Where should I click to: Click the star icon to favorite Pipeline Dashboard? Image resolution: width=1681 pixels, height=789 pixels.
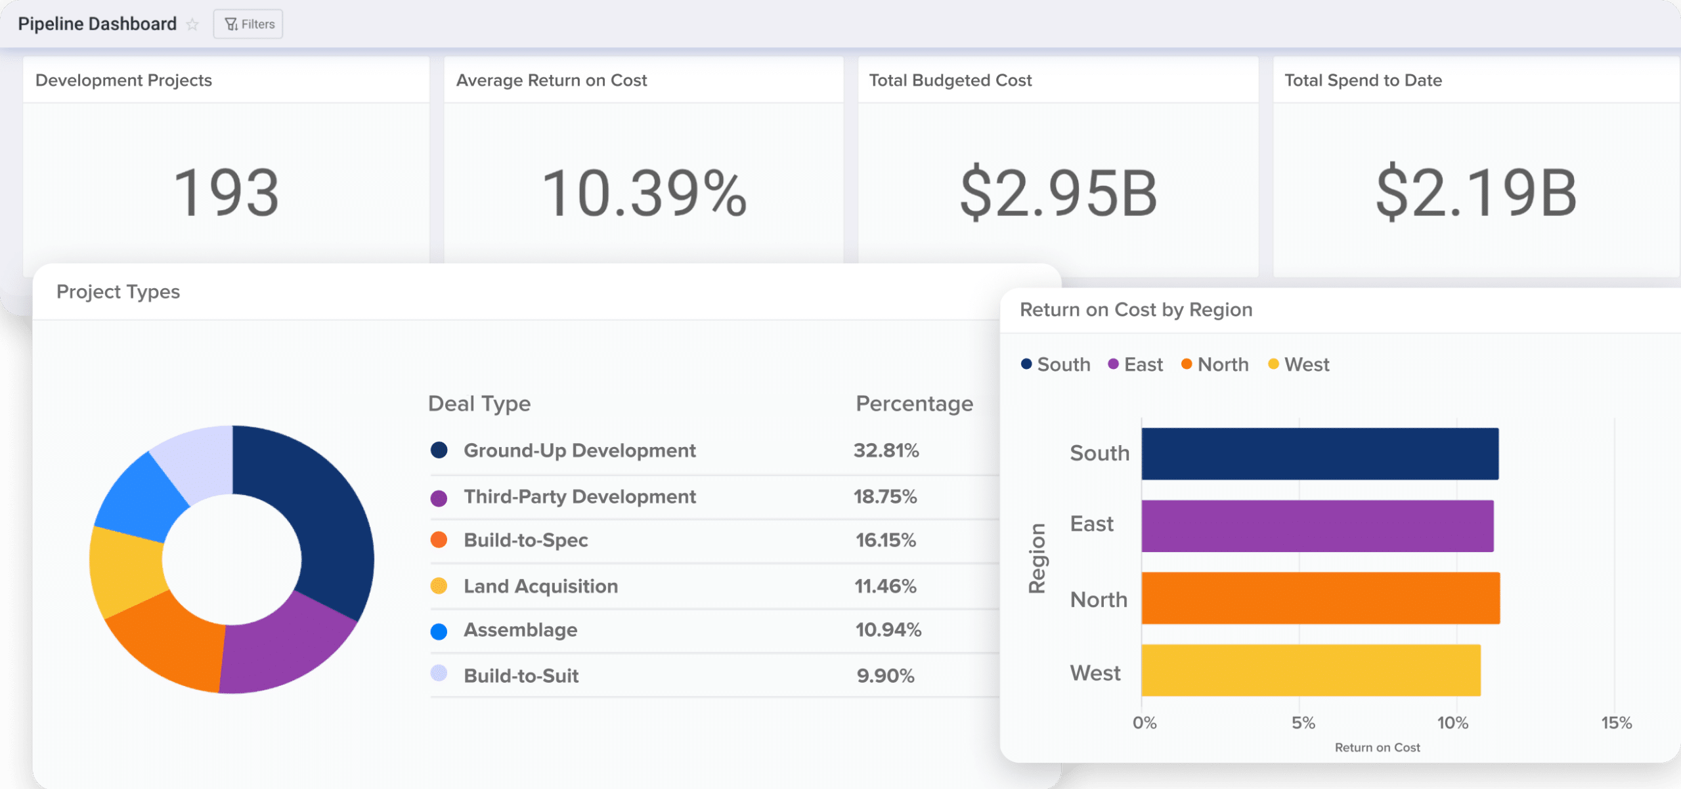192,24
